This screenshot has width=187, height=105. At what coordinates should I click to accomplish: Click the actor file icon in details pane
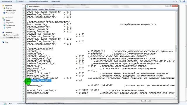click(x=5, y=104)
